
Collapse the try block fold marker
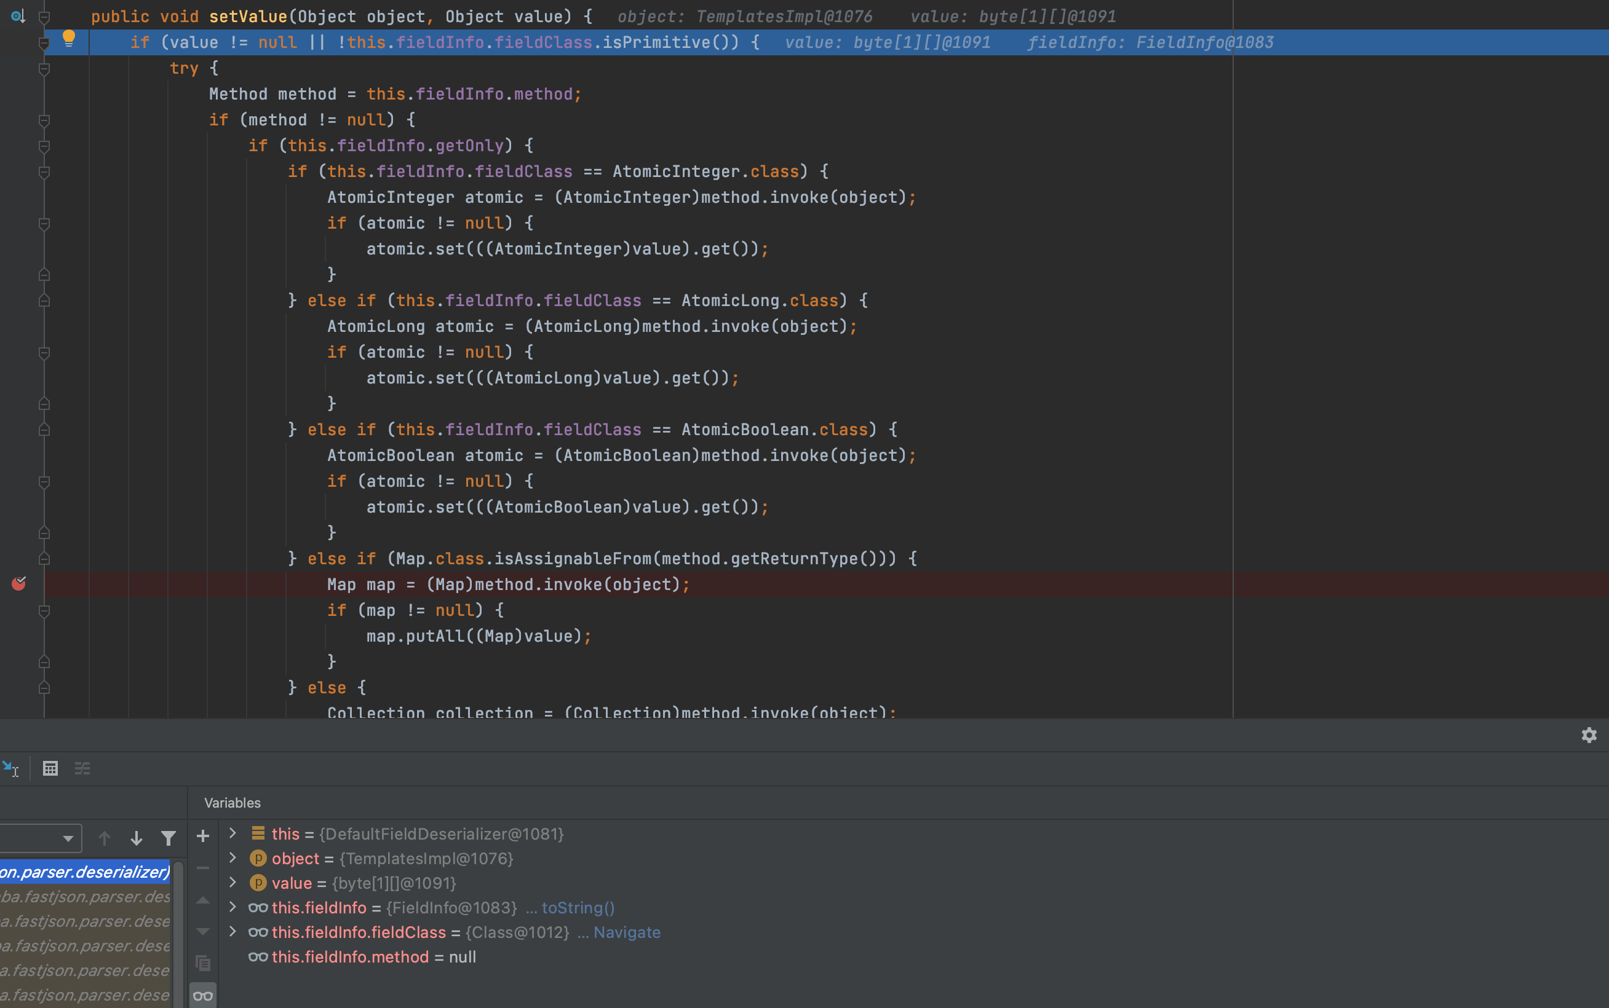pyautogui.click(x=44, y=69)
